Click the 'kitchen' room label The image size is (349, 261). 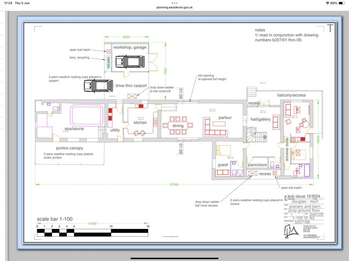(x=140, y=123)
